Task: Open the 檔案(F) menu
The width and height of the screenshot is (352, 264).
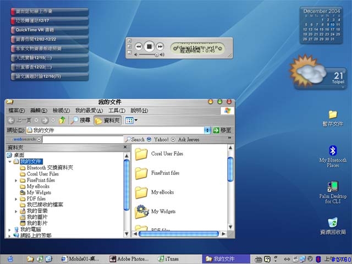Action: pos(16,111)
